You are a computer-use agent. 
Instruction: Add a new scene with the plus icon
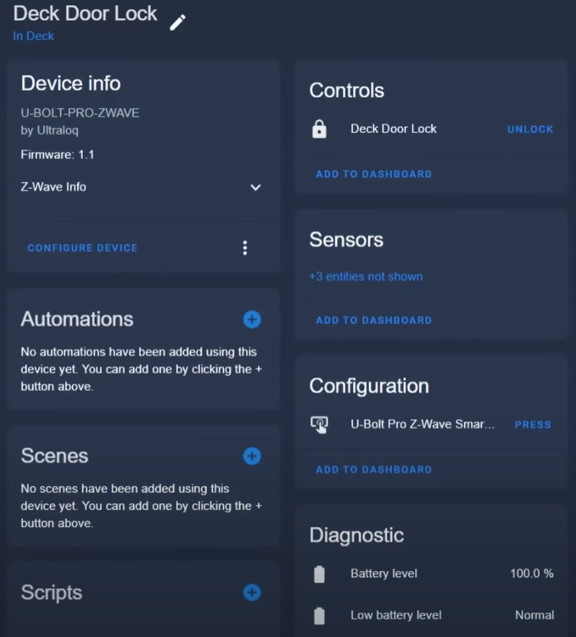252,456
